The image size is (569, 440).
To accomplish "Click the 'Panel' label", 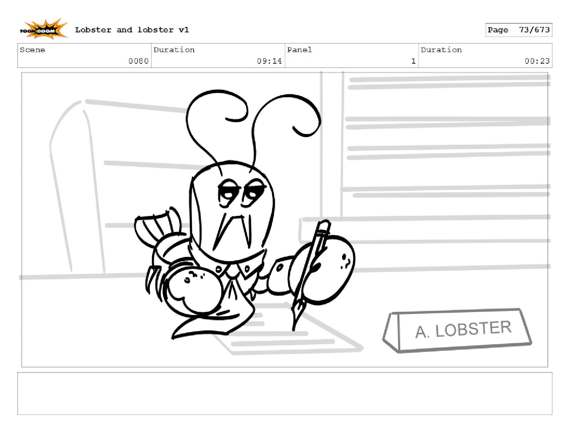I will click(299, 50).
